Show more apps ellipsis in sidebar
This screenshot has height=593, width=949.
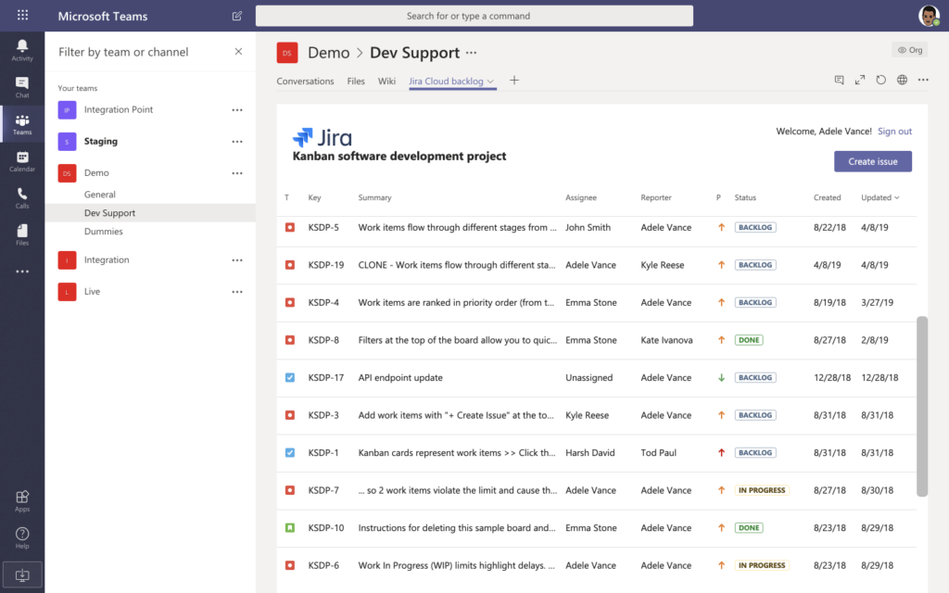(22, 271)
